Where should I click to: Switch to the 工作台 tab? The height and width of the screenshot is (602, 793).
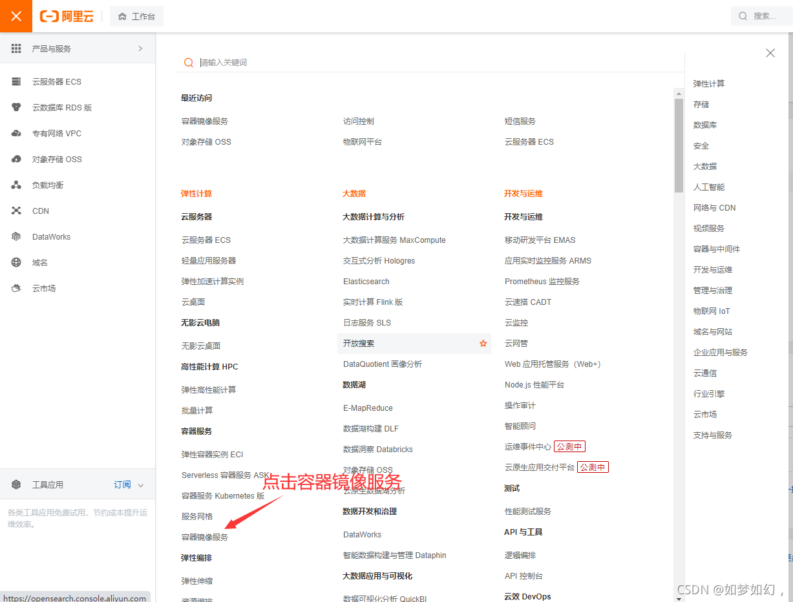pos(136,16)
